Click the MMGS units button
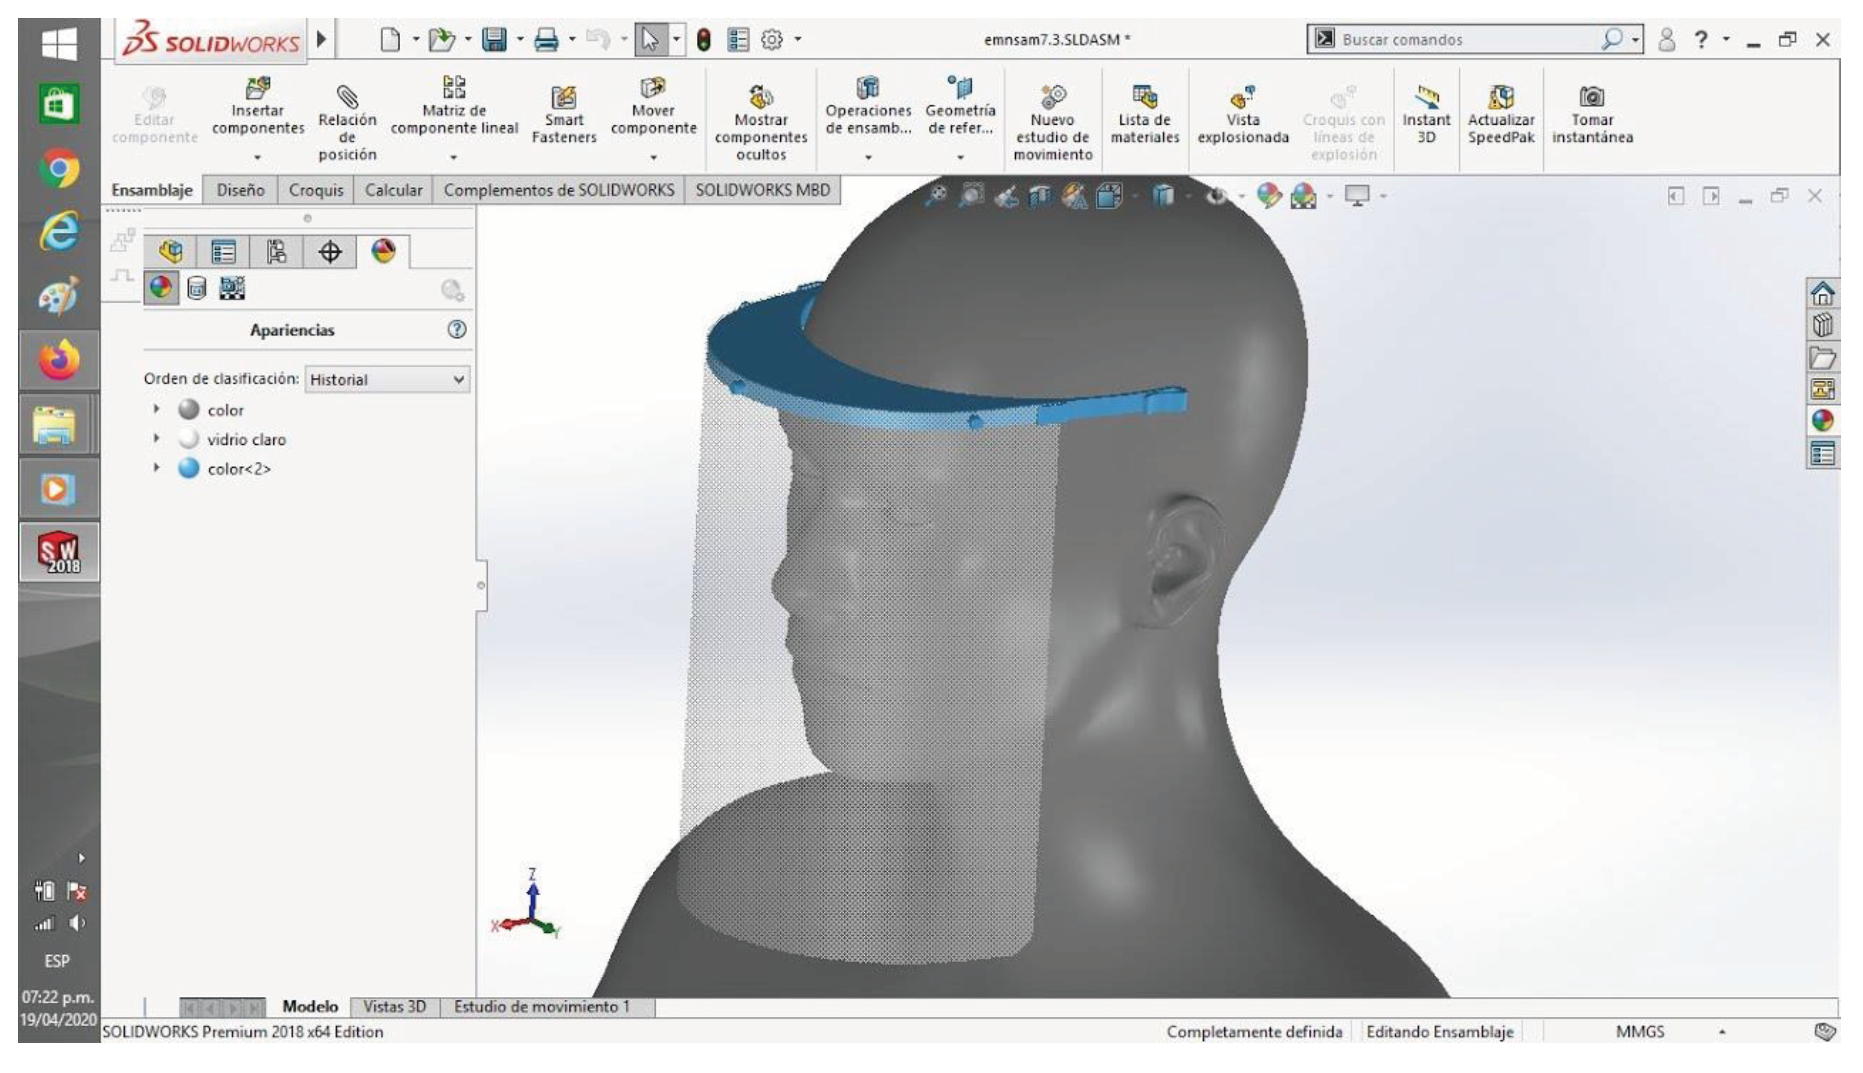1863x1073 pixels. pos(1639,1032)
